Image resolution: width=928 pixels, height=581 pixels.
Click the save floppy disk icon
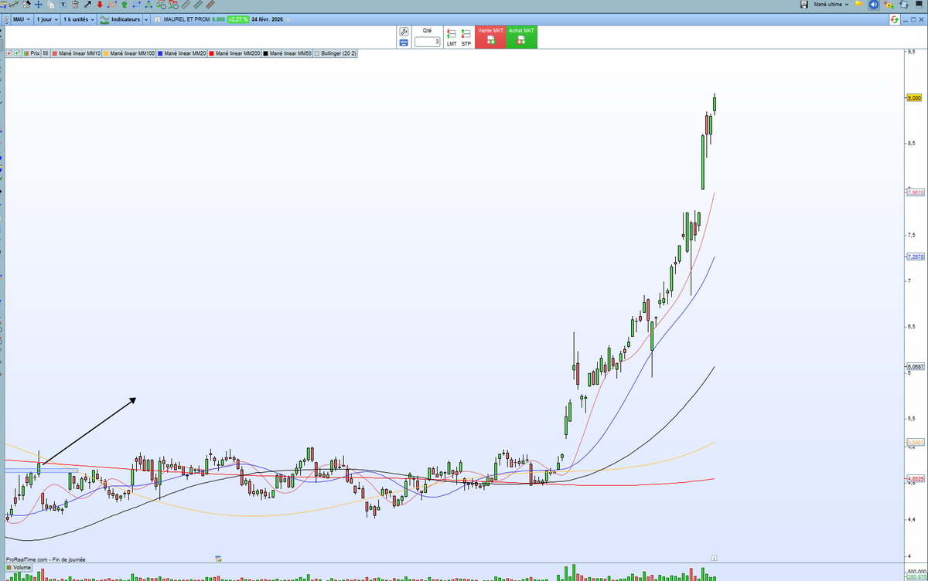coord(804,5)
